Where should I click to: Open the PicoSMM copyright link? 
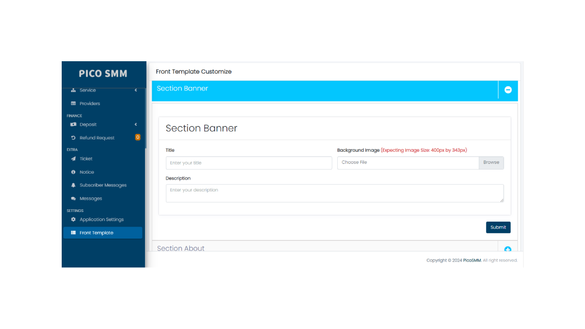(471, 260)
